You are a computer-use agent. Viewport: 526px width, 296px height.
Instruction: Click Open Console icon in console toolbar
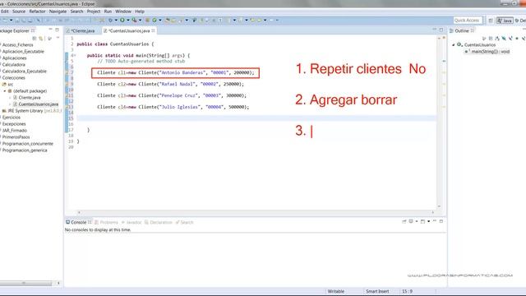tap(422, 221)
